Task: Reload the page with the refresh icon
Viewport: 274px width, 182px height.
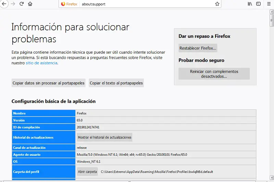Action: (x=22, y=4)
